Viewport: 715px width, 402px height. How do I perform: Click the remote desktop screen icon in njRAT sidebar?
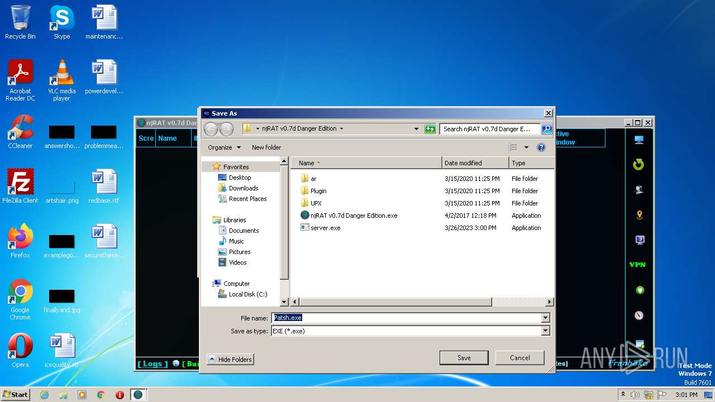tap(640, 240)
